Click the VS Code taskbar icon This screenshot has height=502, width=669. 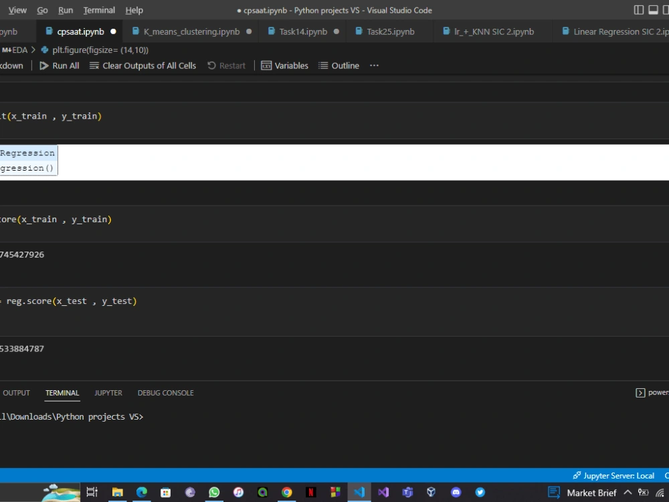359,492
